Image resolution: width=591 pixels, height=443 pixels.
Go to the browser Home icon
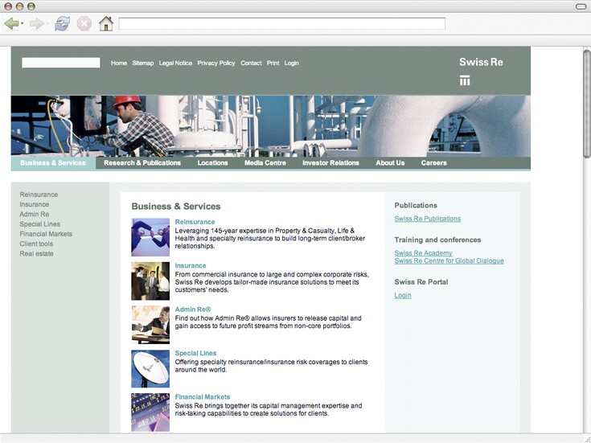coord(106,24)
